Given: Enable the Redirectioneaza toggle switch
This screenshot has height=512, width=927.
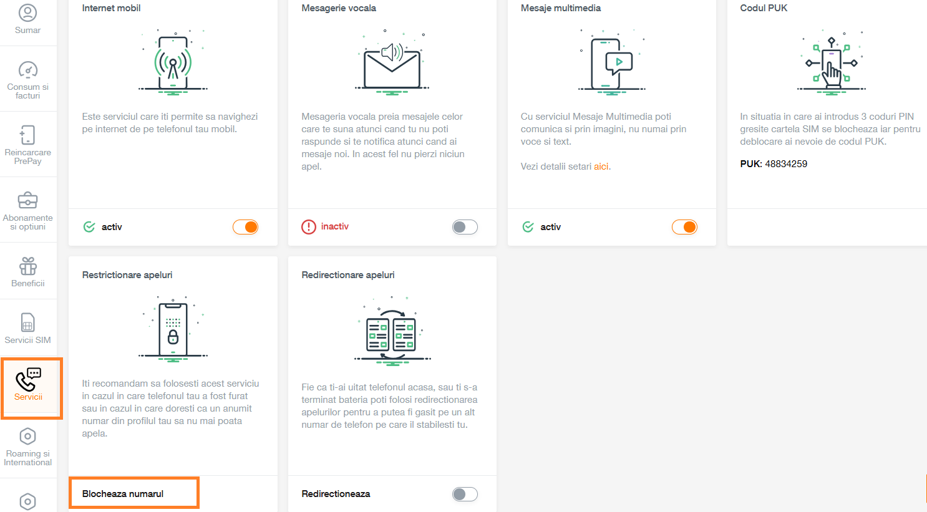Looking at the screenshot, I should (465, 494).
